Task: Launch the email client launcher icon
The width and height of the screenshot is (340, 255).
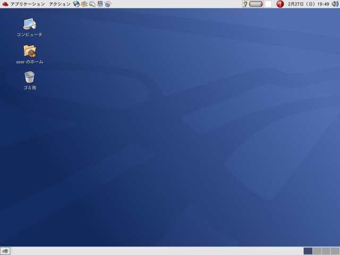Action: click(x=84, y=4)
